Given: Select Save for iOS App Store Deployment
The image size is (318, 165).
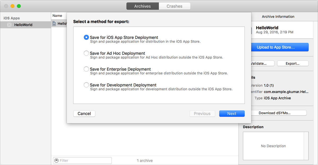Looking at the screenshot, I should point(86,38).
